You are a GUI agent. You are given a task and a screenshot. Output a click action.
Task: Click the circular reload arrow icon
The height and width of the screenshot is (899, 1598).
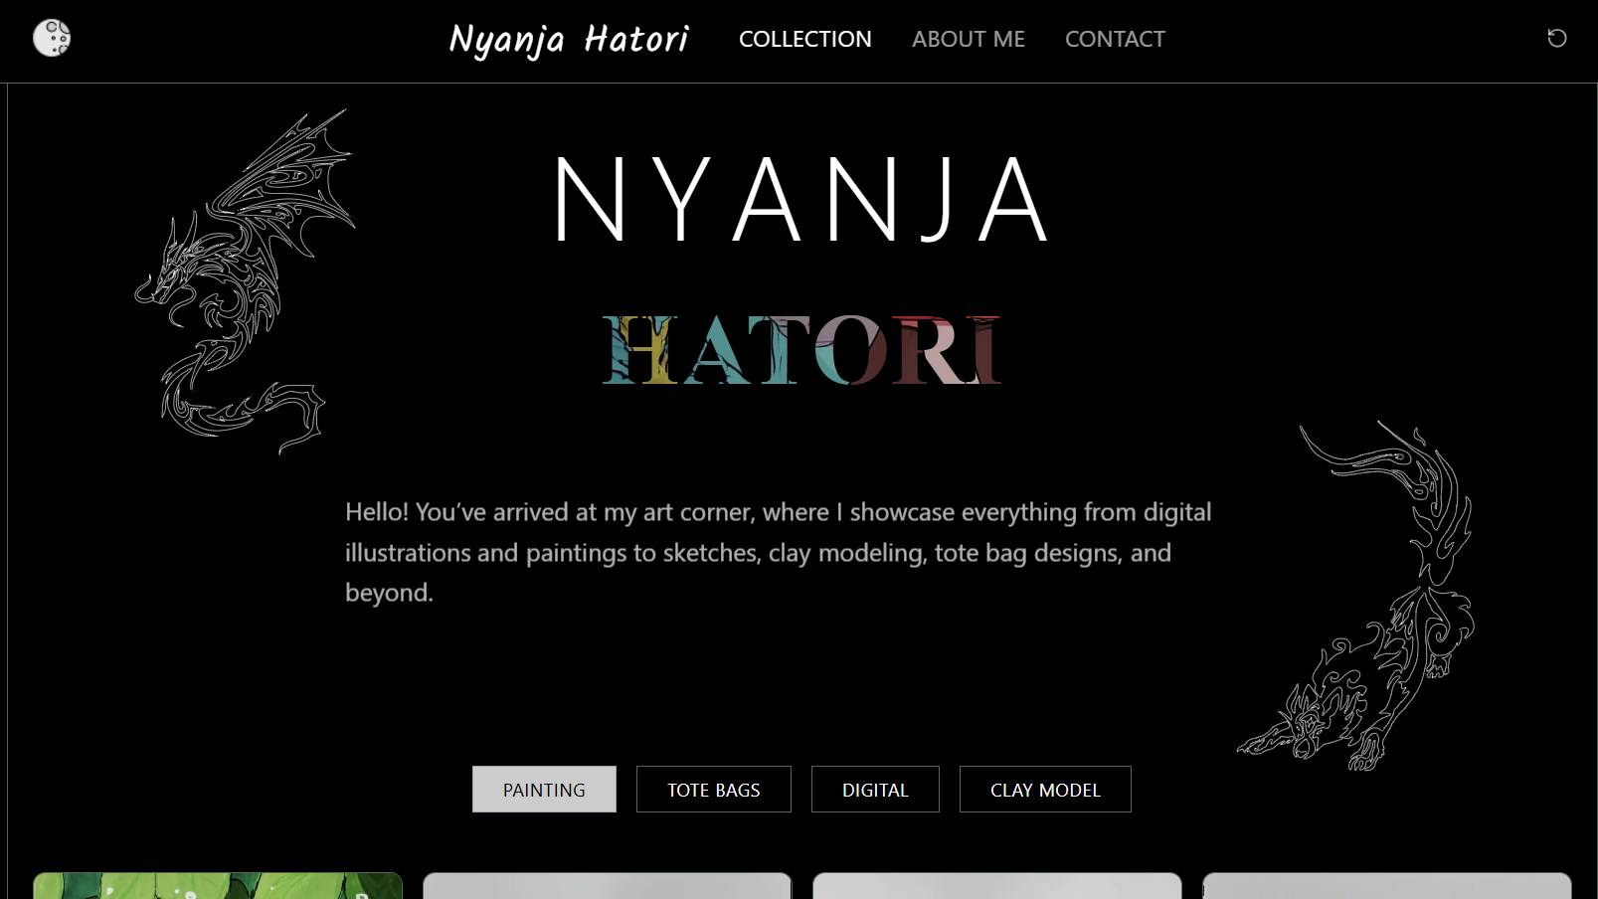point(1556,38)
